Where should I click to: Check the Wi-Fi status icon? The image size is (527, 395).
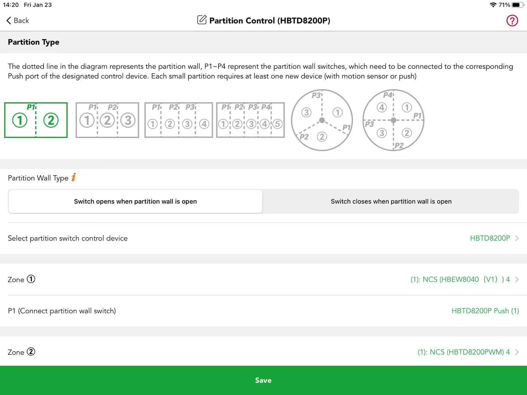tap(493, 5)
